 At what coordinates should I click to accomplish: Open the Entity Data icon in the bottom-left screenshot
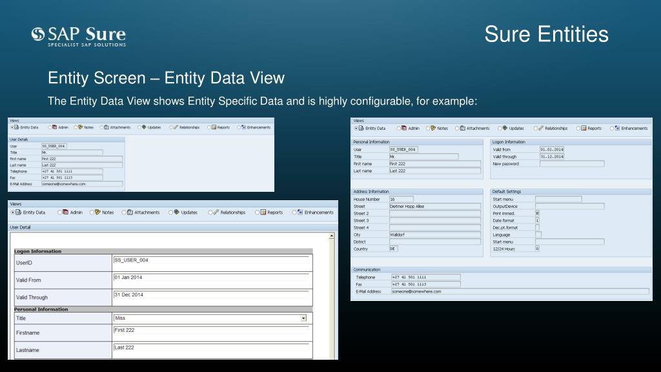(x=19, y=212)
